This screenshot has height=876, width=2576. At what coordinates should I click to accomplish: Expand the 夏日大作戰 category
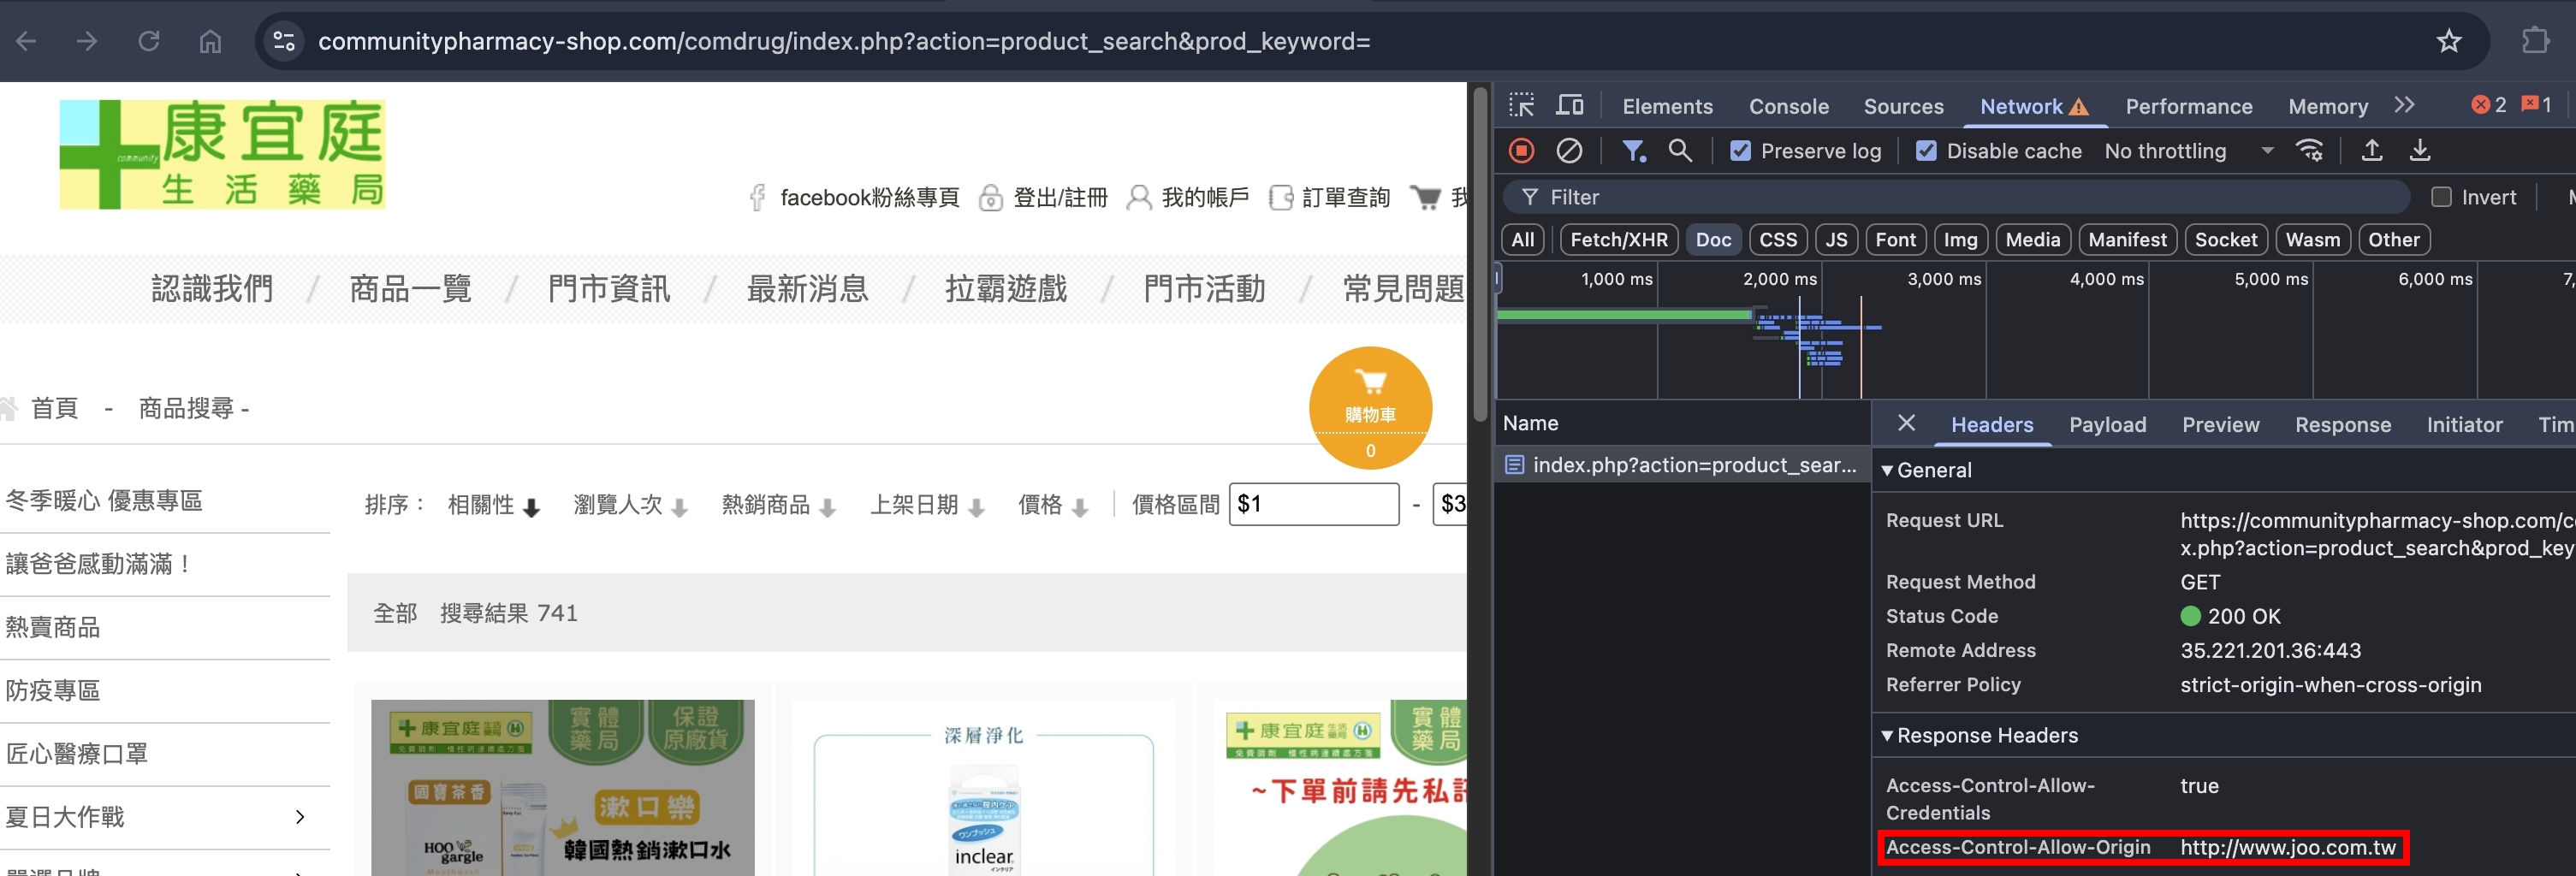pos(299,817)
